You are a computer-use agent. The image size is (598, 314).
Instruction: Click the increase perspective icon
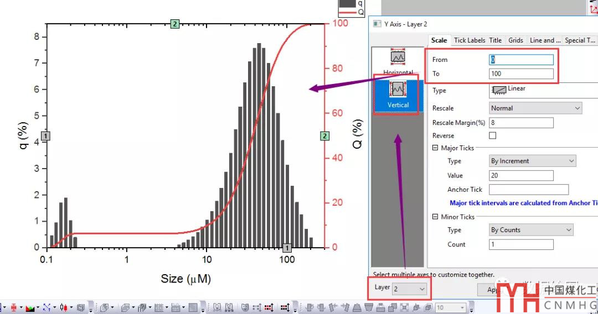357,307
